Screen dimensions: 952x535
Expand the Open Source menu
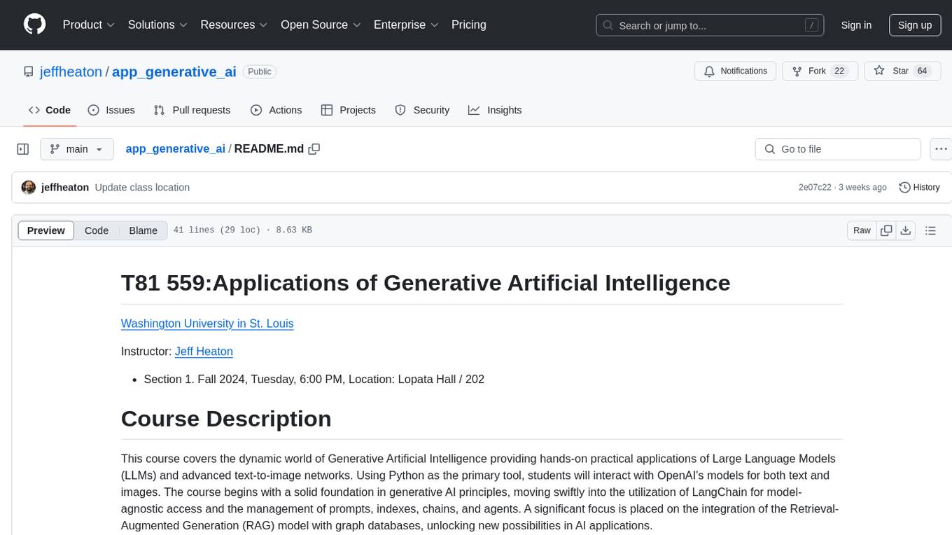pos(321,25)
